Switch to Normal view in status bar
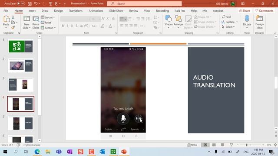The image size is (278, 156). [205, 145]
